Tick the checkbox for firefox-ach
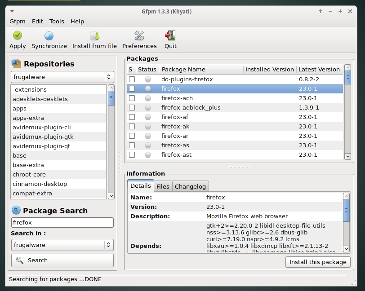 [x=132, y=98]
